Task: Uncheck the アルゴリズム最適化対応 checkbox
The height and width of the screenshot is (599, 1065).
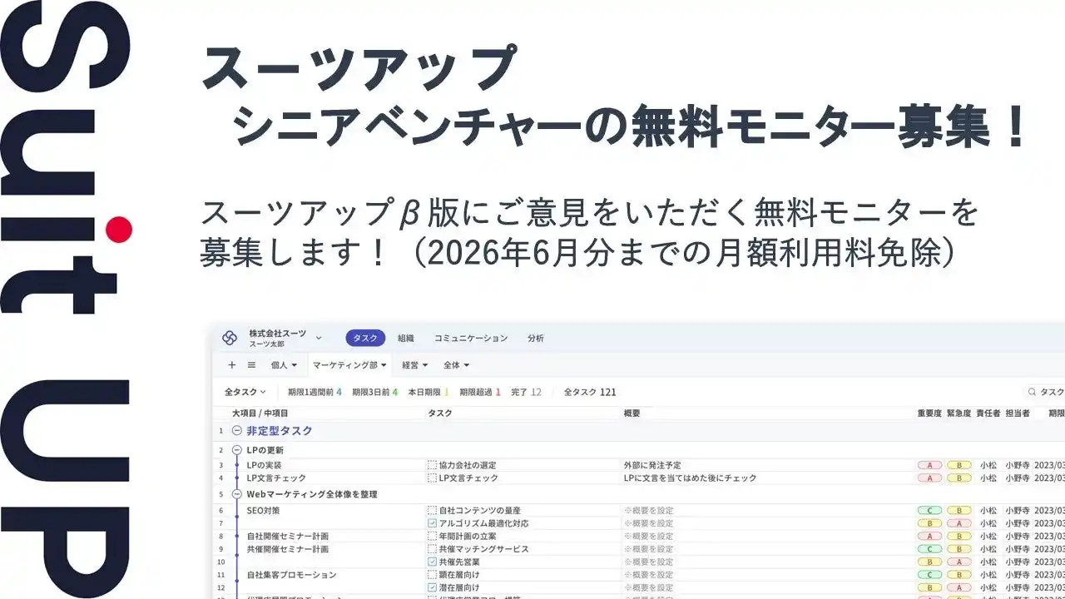Action: [433, 522]
